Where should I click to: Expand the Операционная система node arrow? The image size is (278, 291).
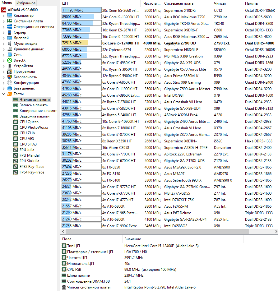pyautogui.click(x=3, y=27)
